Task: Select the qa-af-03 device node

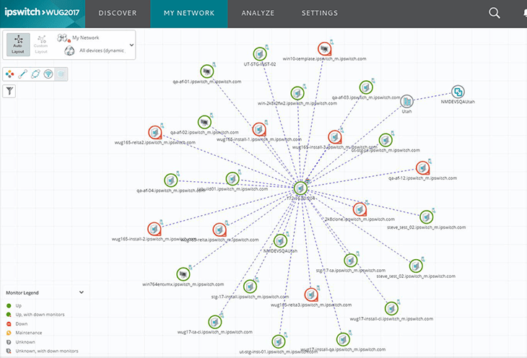Action: (x=366, y=87)
